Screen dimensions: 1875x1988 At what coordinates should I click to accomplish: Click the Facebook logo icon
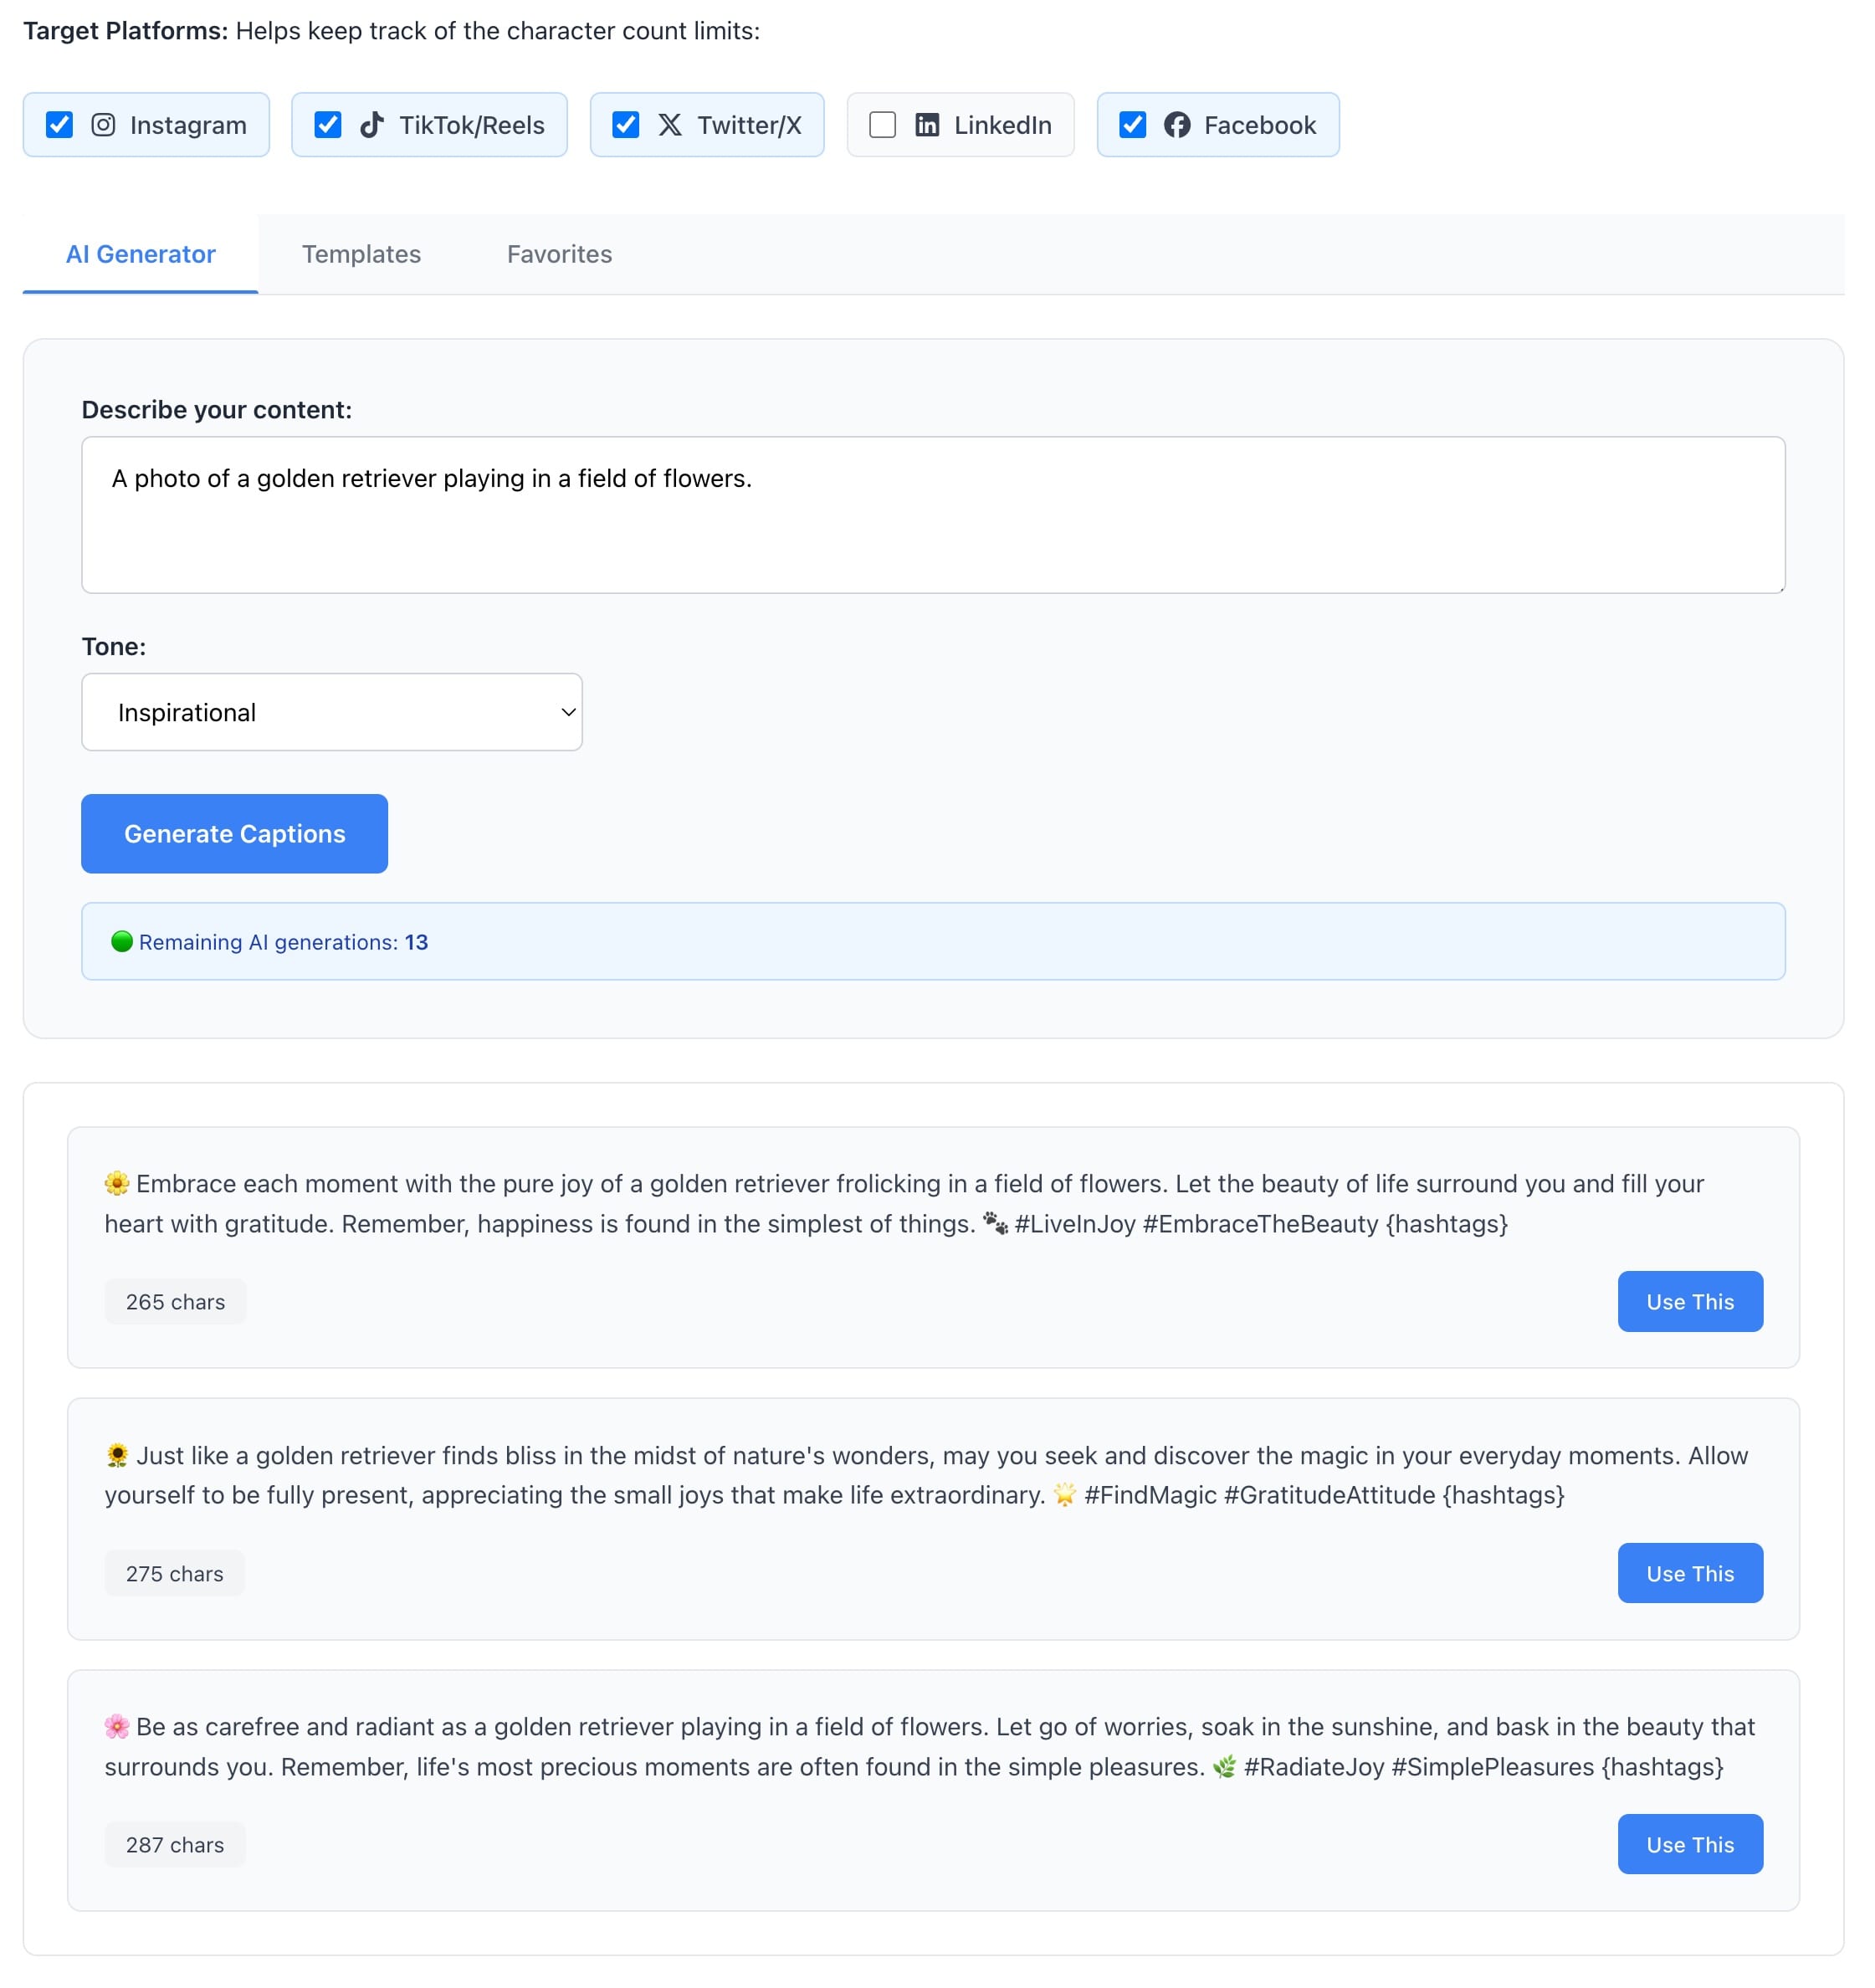point(1176,125)
